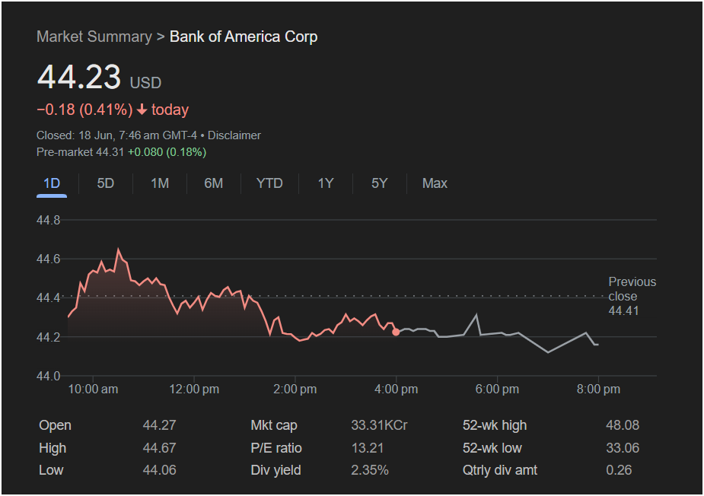Click the Qtrly div amt value 0.26

coord(619,470)
